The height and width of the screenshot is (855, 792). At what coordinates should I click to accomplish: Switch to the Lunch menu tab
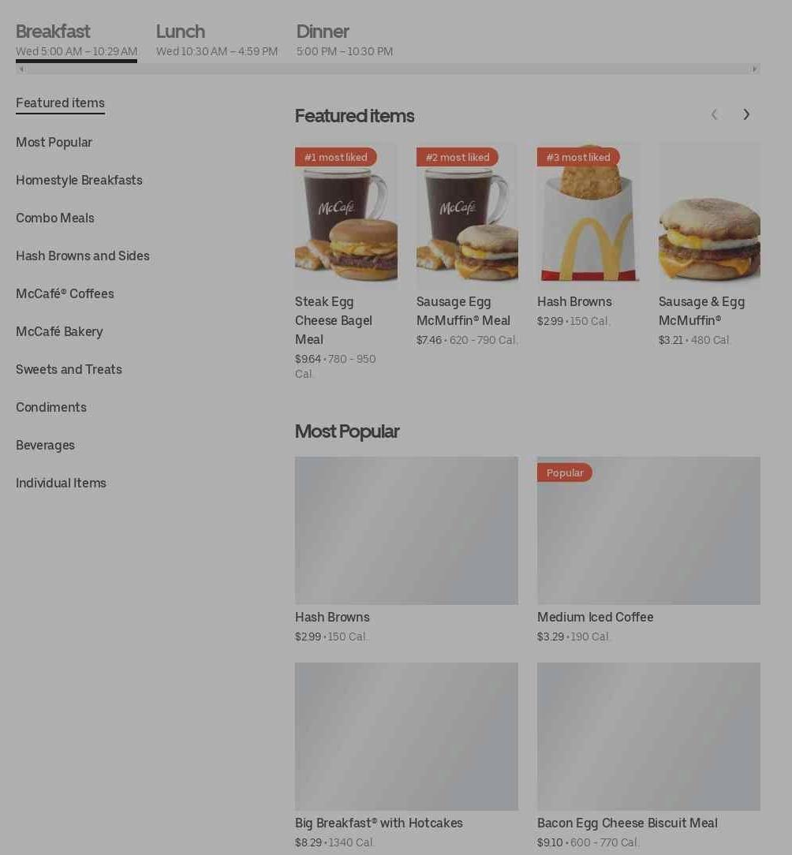[217, 39]
